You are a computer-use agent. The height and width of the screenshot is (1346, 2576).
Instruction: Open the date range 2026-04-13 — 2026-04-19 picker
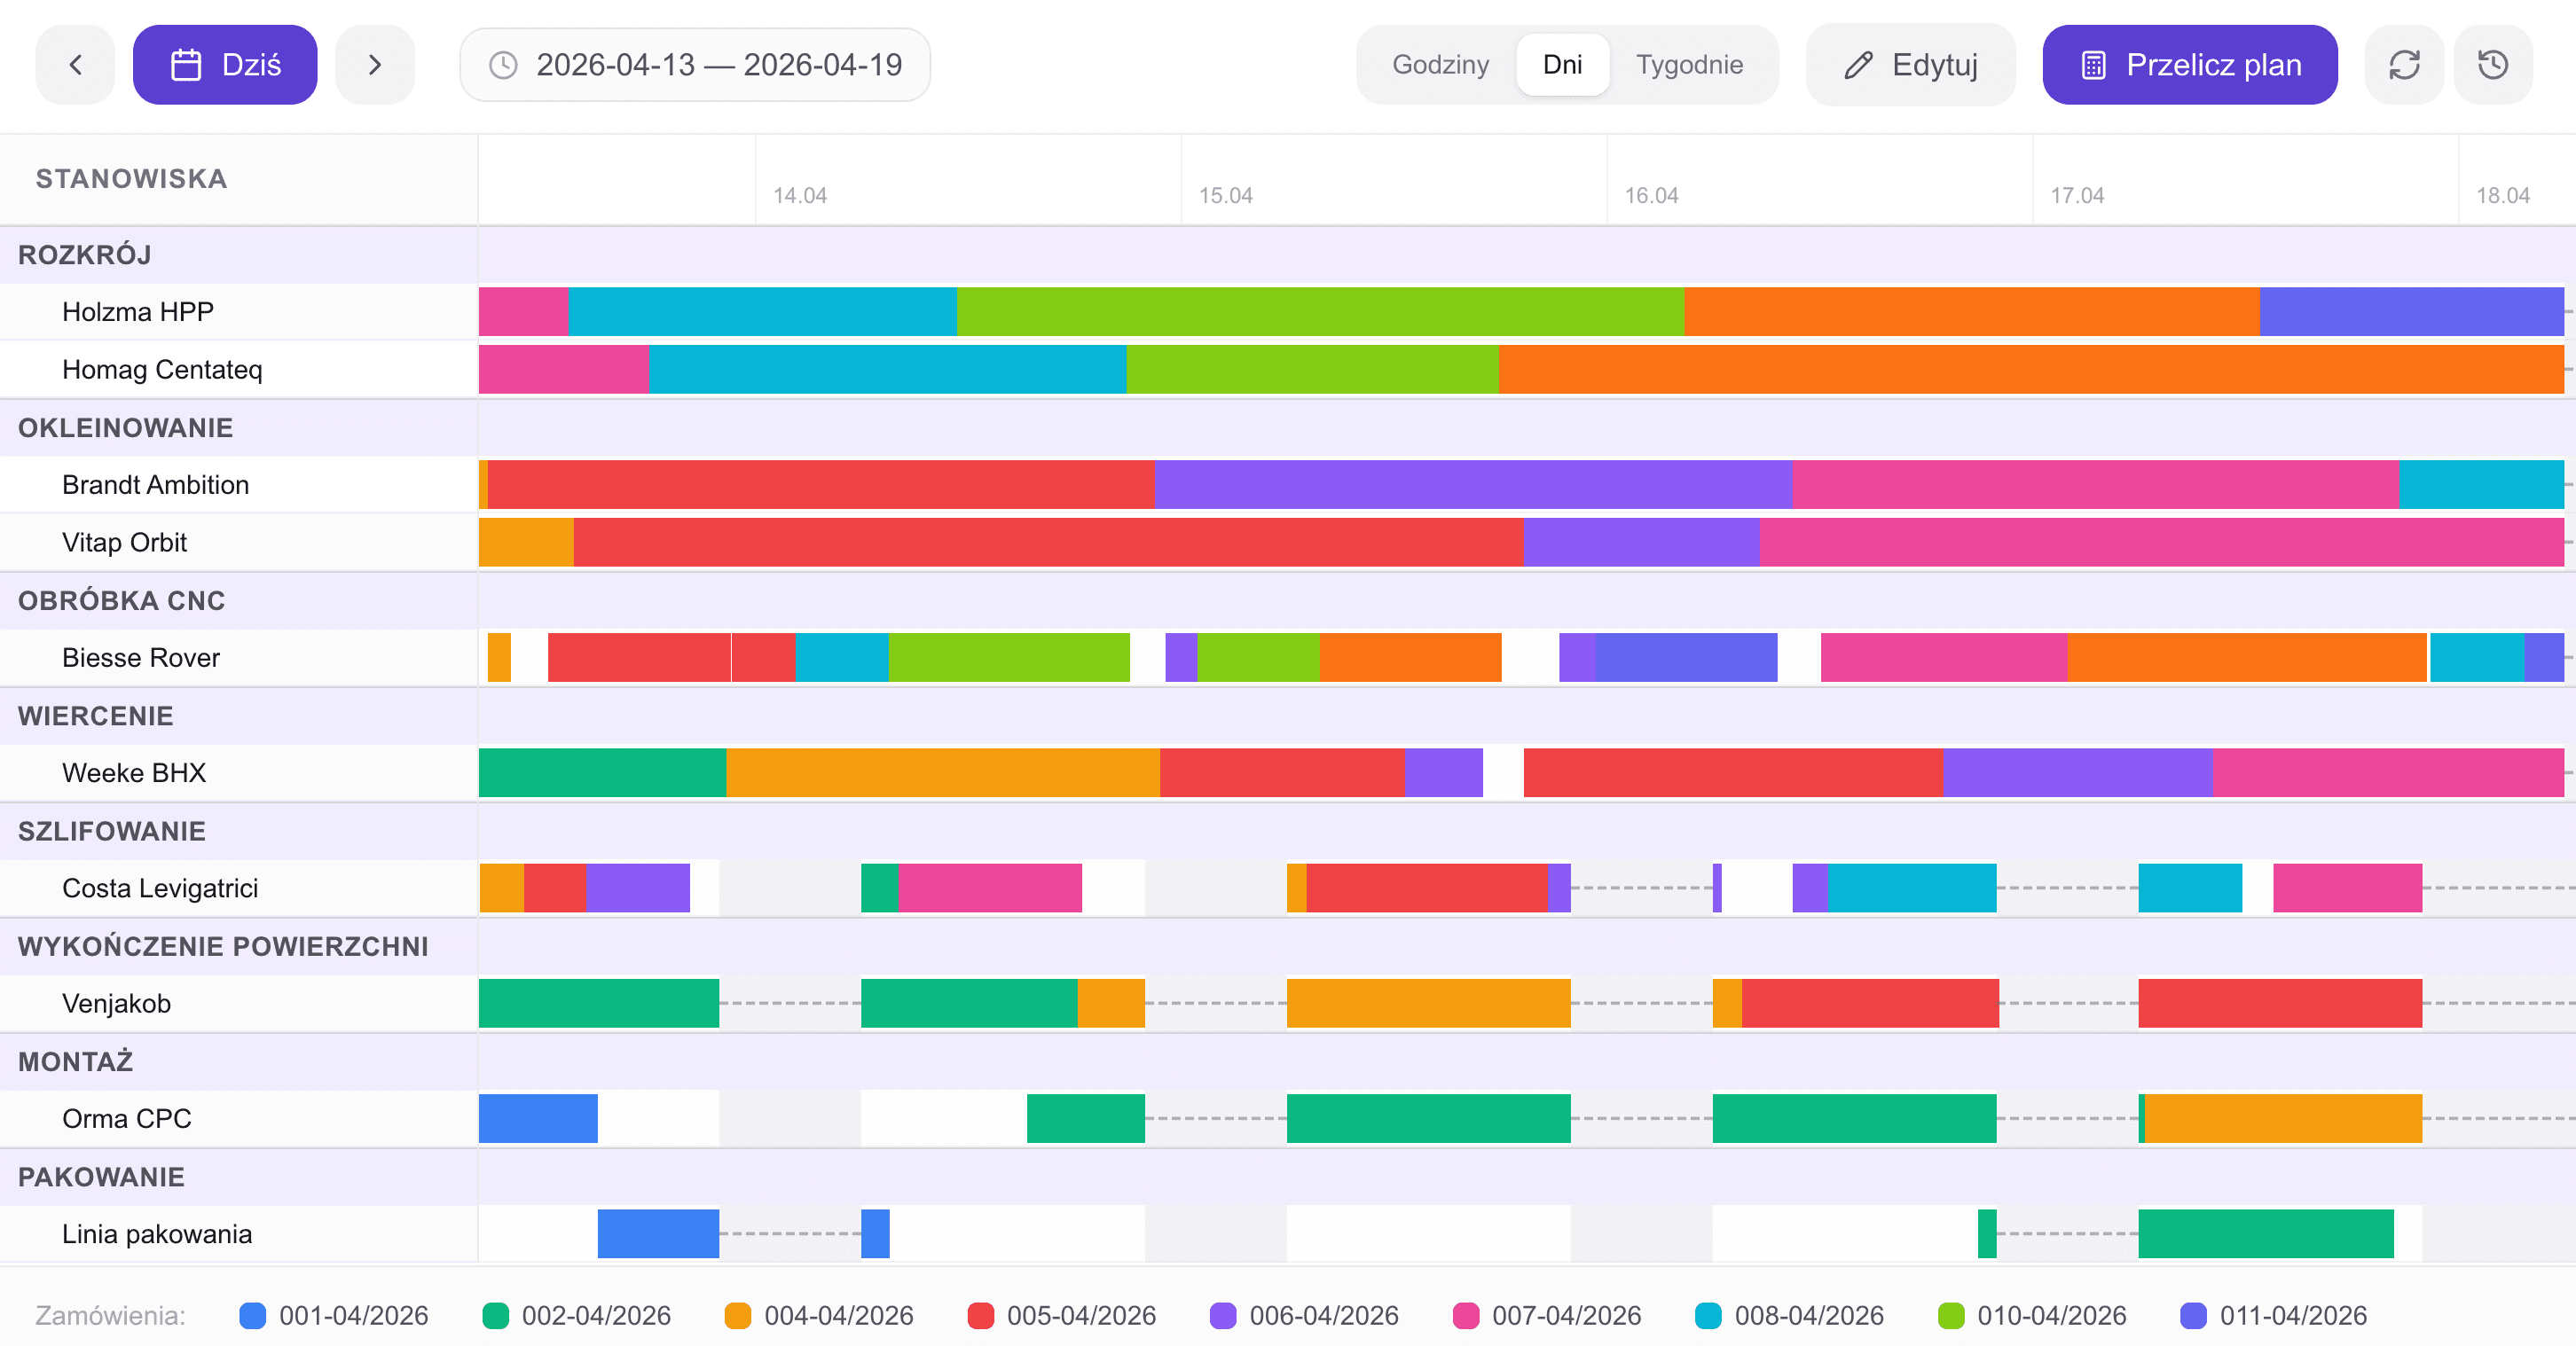pyautogui.click(x=718, y=65)
